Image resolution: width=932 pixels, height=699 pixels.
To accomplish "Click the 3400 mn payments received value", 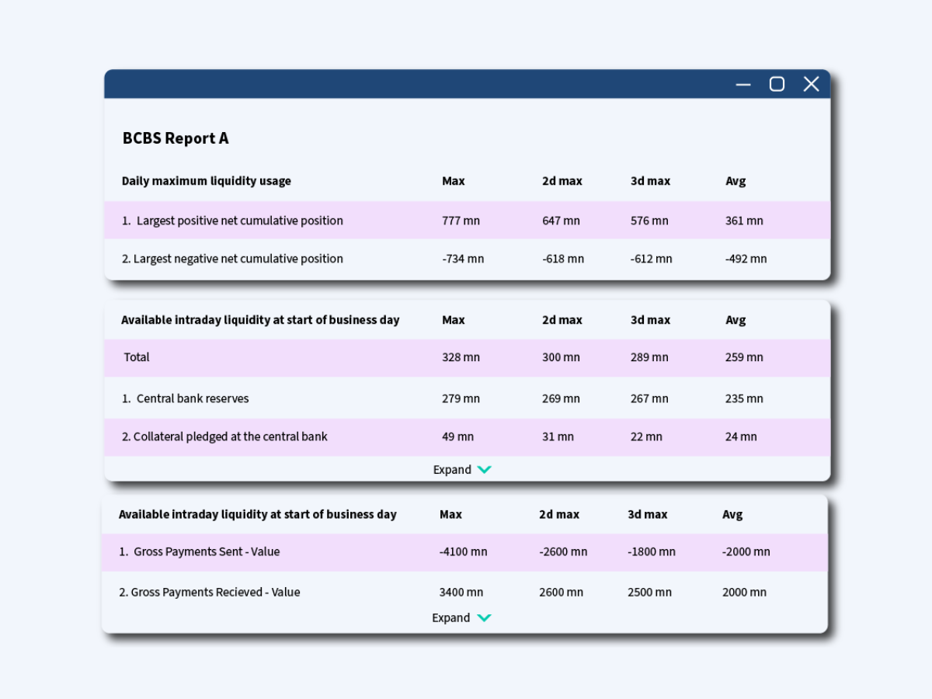I will click(461, 592).
